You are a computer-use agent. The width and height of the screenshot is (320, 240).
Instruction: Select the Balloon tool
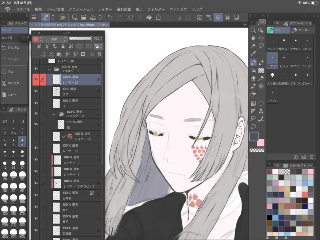point(253,127)
